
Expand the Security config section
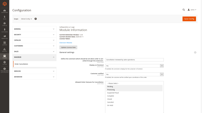click(34, 35)
